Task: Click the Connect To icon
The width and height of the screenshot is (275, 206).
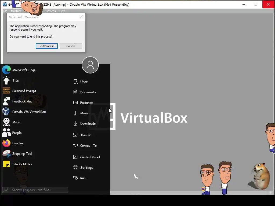Action: click(75, 145)
